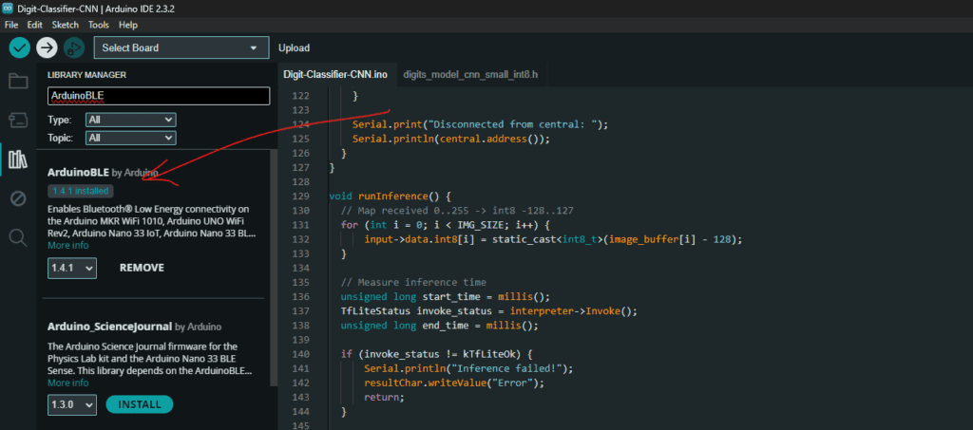Open the Search magnifier sidebar icon
Screen dimensions: 973x430
[18, 238]
